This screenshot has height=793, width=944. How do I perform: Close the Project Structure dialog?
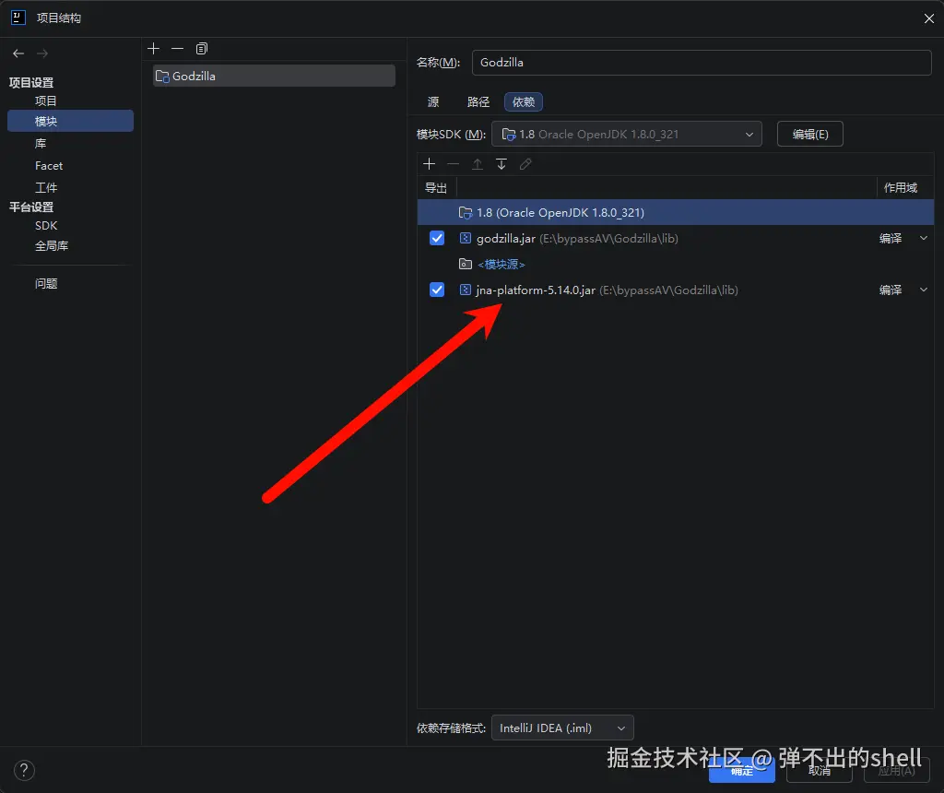point(929,18)
